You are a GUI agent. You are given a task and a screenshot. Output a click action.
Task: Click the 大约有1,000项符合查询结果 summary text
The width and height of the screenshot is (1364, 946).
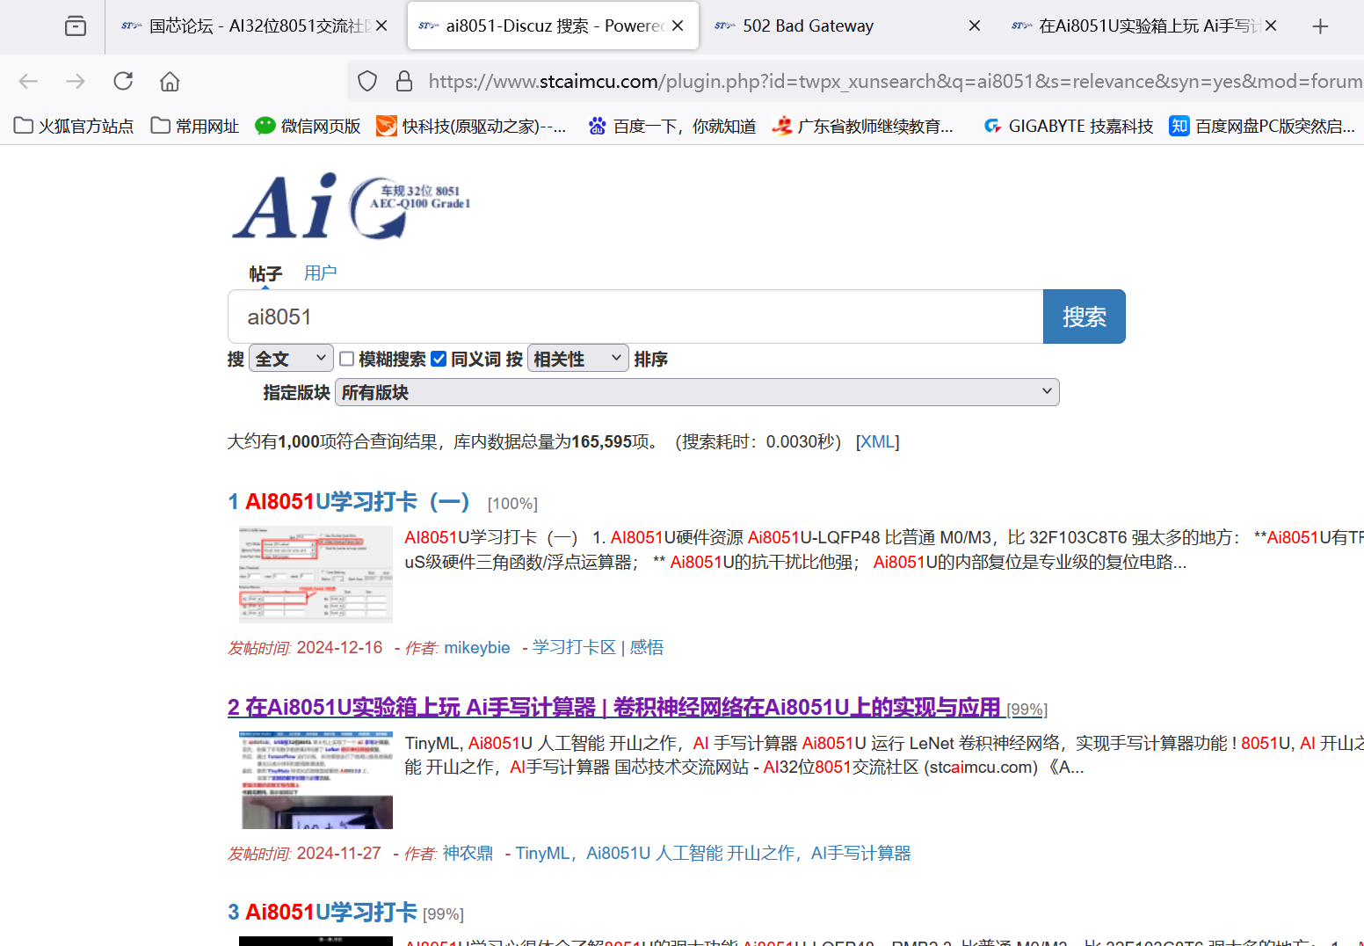coord(333,441)
